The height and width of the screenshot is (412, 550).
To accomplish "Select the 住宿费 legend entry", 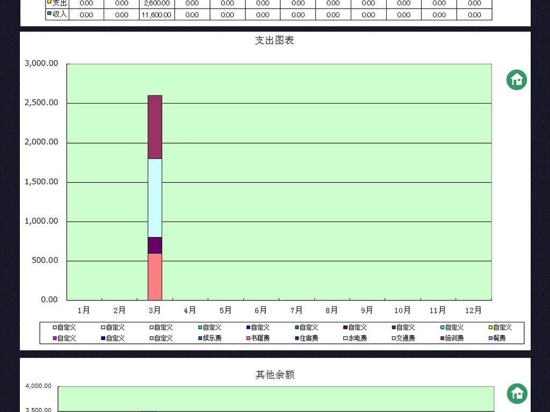I will pyautogui.click(x=307, y=338).
